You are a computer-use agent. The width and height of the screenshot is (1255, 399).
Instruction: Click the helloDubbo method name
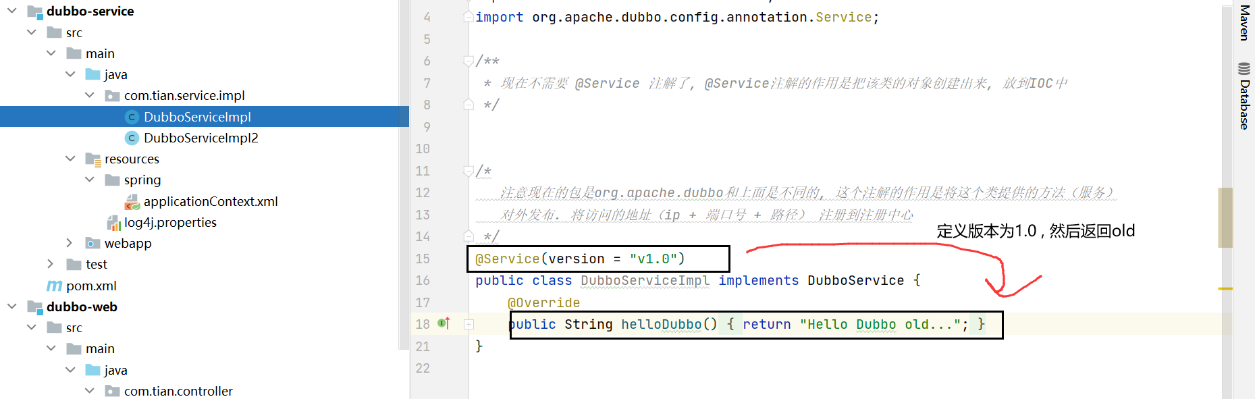pyautogui.click(x=661, y=324)
